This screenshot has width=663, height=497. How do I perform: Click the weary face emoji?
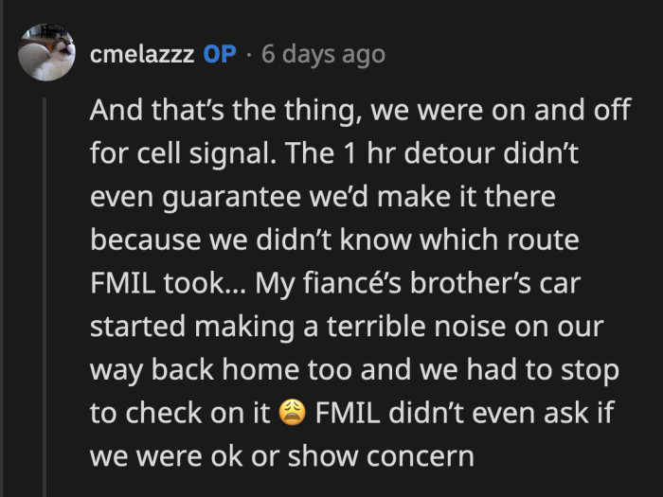click(x=293, y=413)
